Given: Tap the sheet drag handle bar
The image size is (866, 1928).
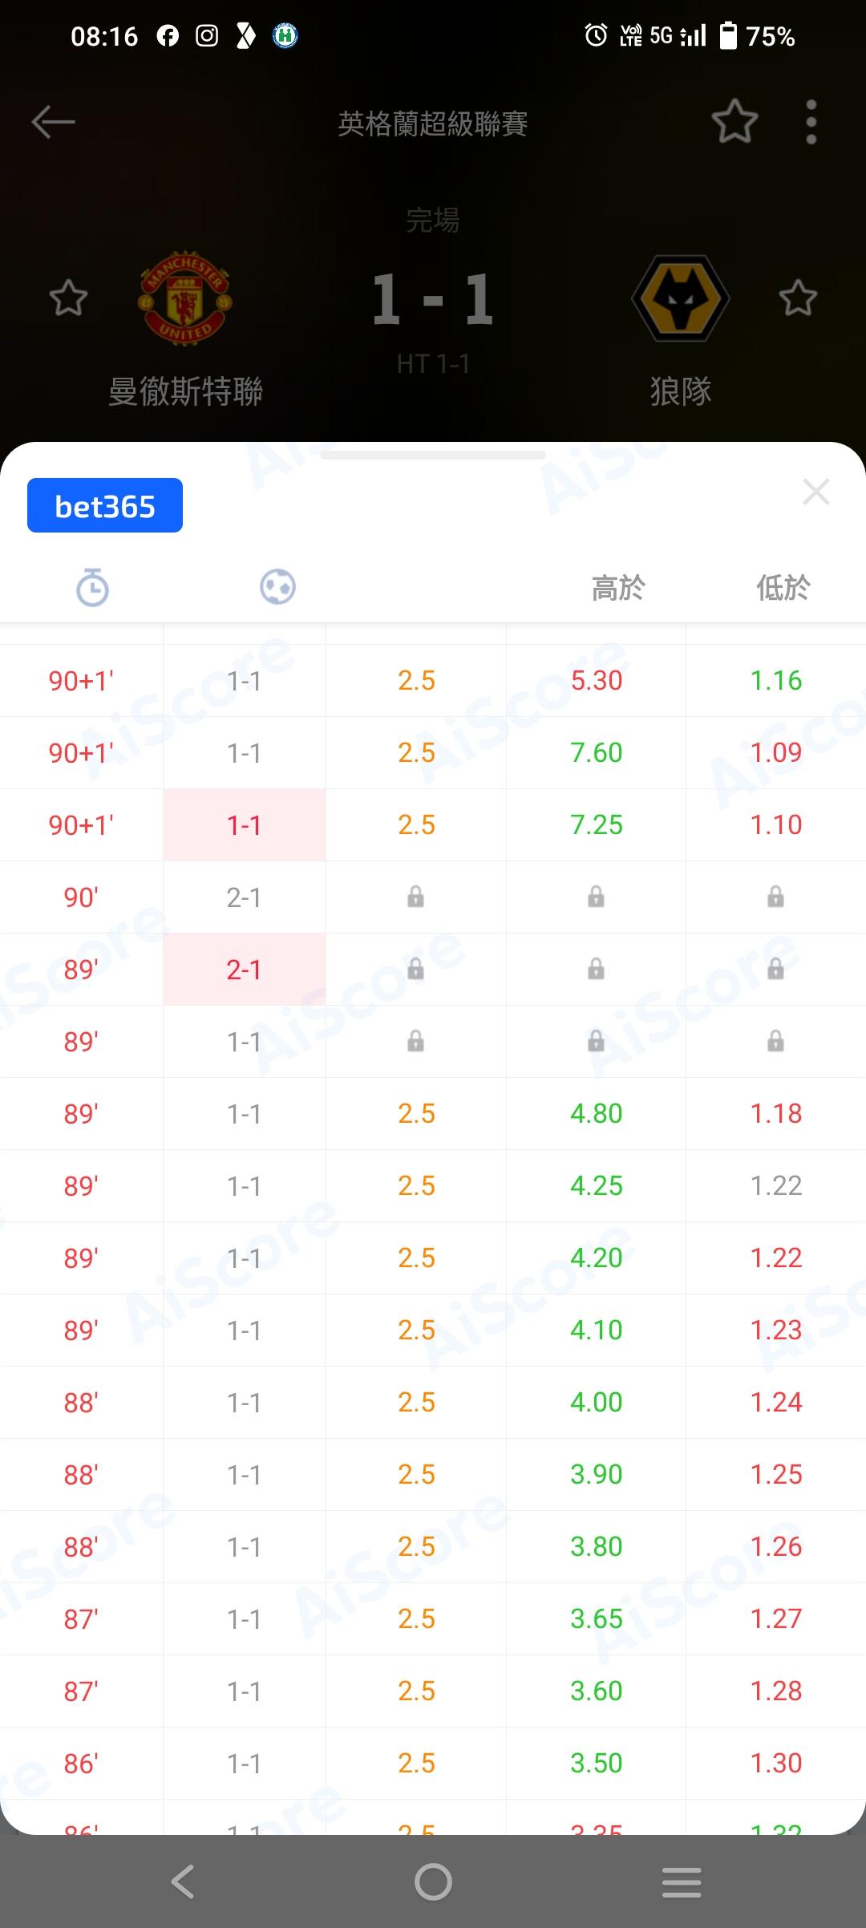Looking at the screenshot, I should click(x=433, y=456).
